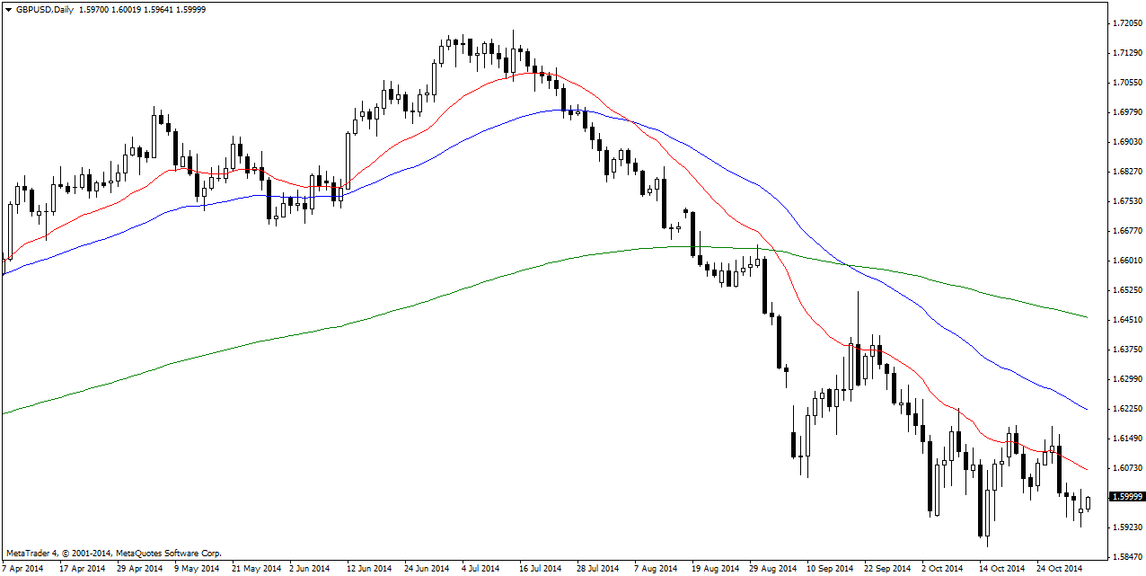
Task: Click the 7 Apr 2014 date label
Action: (x=22, y=569)
